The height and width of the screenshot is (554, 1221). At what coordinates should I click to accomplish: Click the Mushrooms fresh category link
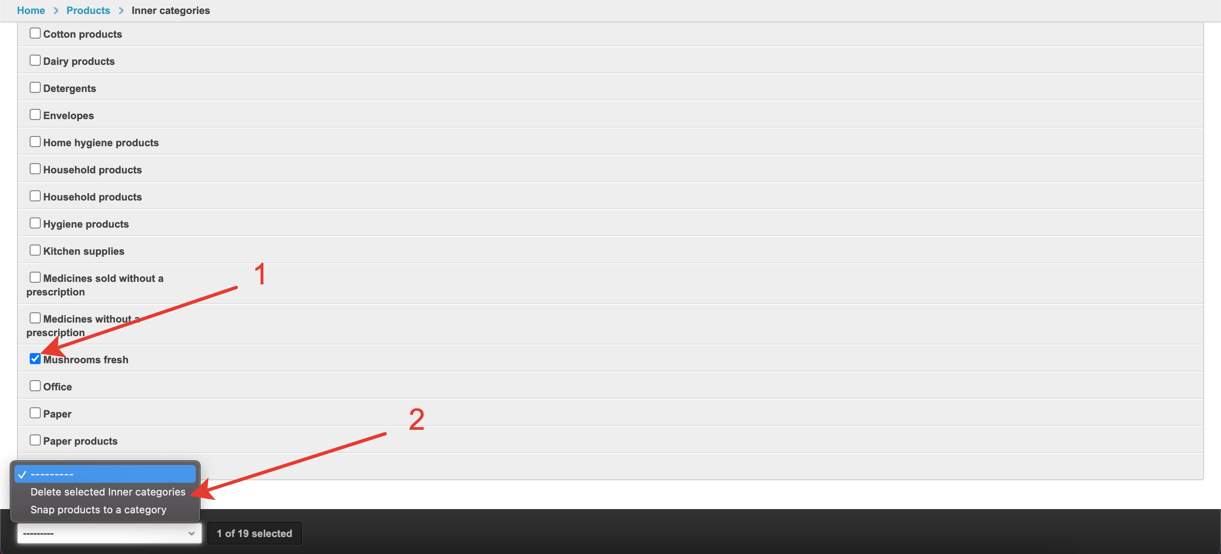click(86, 360)
